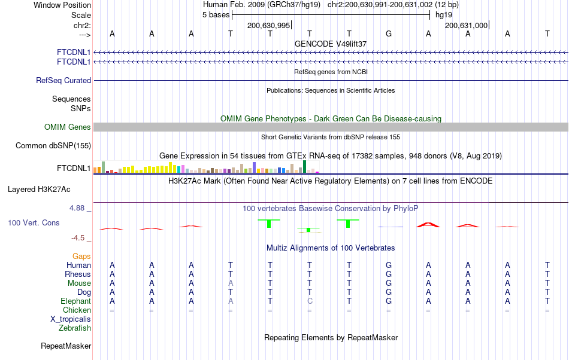Click the 4.88 PhyloP scale value
The width and height of the screenshot is (569, 360).
click(x=77, y=208)
